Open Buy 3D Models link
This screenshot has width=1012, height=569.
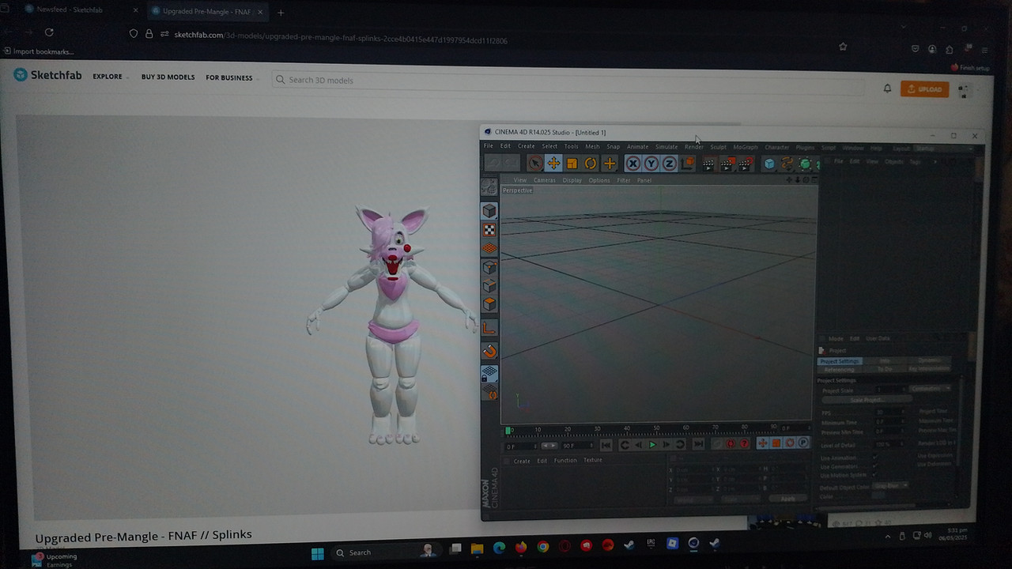pos(168,77)
